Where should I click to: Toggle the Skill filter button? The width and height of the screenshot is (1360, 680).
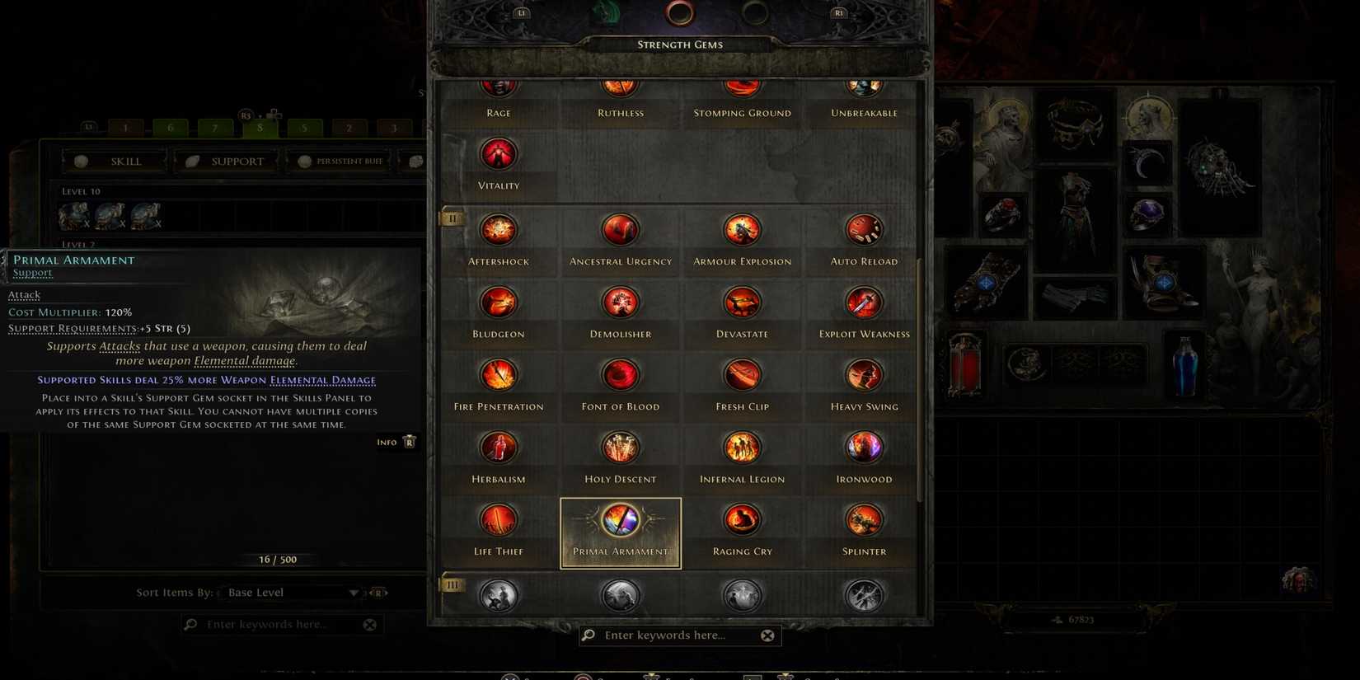pos(115,162)
